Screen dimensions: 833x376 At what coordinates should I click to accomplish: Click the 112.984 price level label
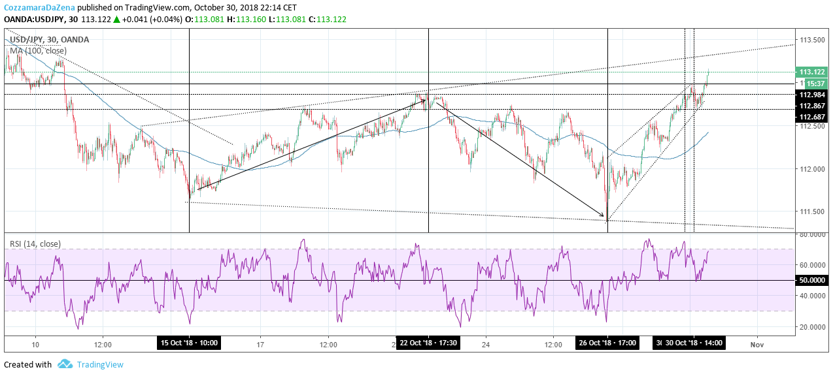811,95
